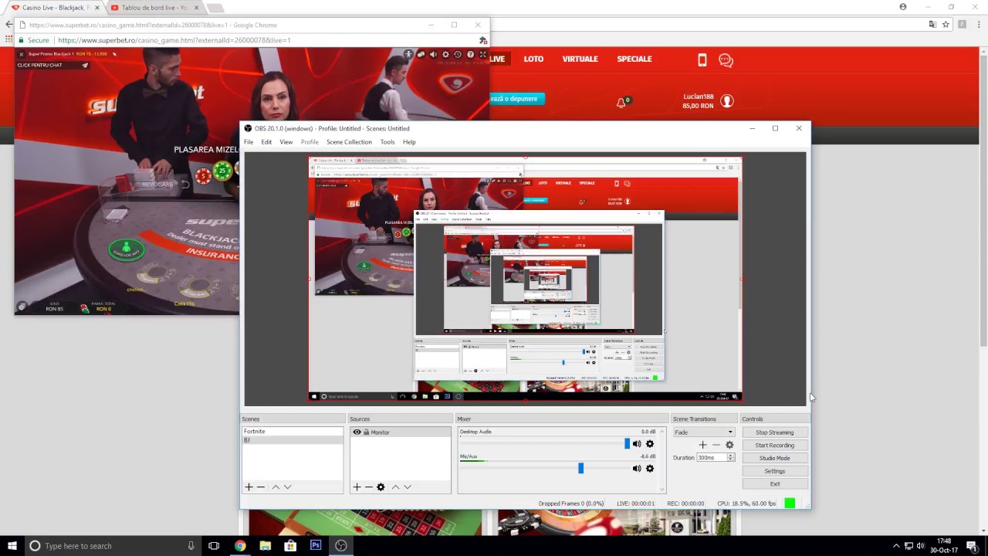Open the OBS Tools menu
The width and height of the screenshot is (988, 556).
click(x=387, y=142)
